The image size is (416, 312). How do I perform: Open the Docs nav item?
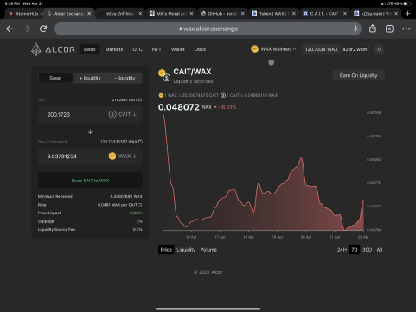click(200, 49)
